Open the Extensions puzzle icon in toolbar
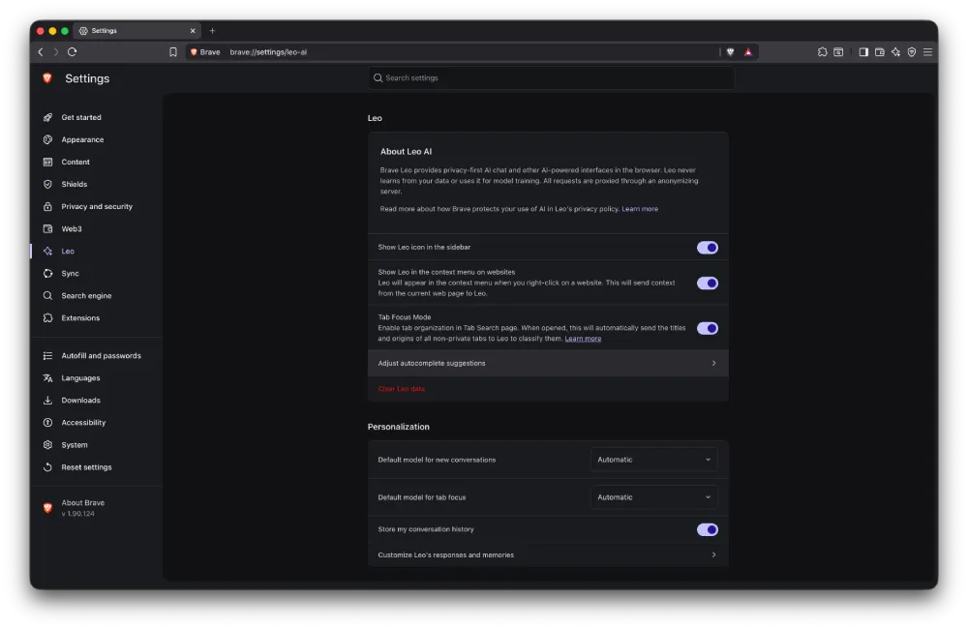 pos(822,52)
